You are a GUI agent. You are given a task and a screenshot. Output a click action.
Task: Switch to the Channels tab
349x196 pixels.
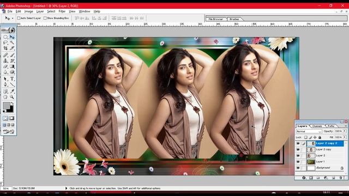(x=317, y=126)
